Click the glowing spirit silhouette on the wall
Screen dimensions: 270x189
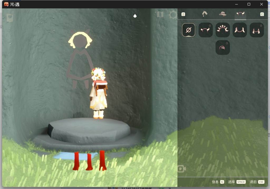click(x=80, y=60)
